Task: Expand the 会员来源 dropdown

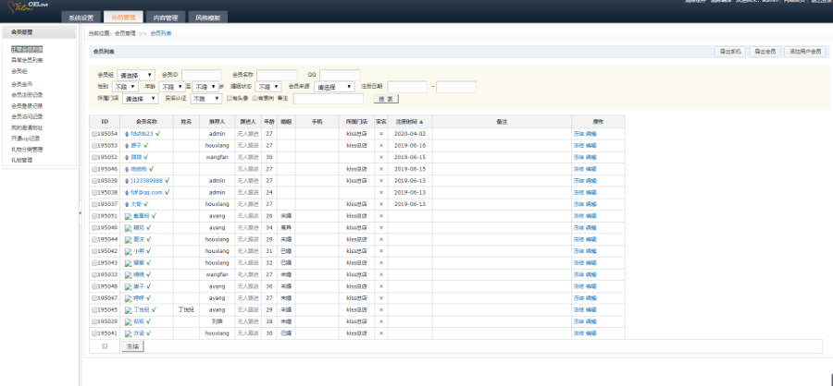Action: point(334,87)
